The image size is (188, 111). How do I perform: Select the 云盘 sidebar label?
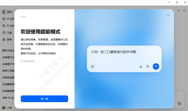pyautogui.click(x=9, y=33)
